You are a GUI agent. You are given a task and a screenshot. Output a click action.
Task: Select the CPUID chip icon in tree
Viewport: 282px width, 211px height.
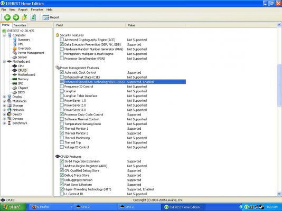point(15,70)
